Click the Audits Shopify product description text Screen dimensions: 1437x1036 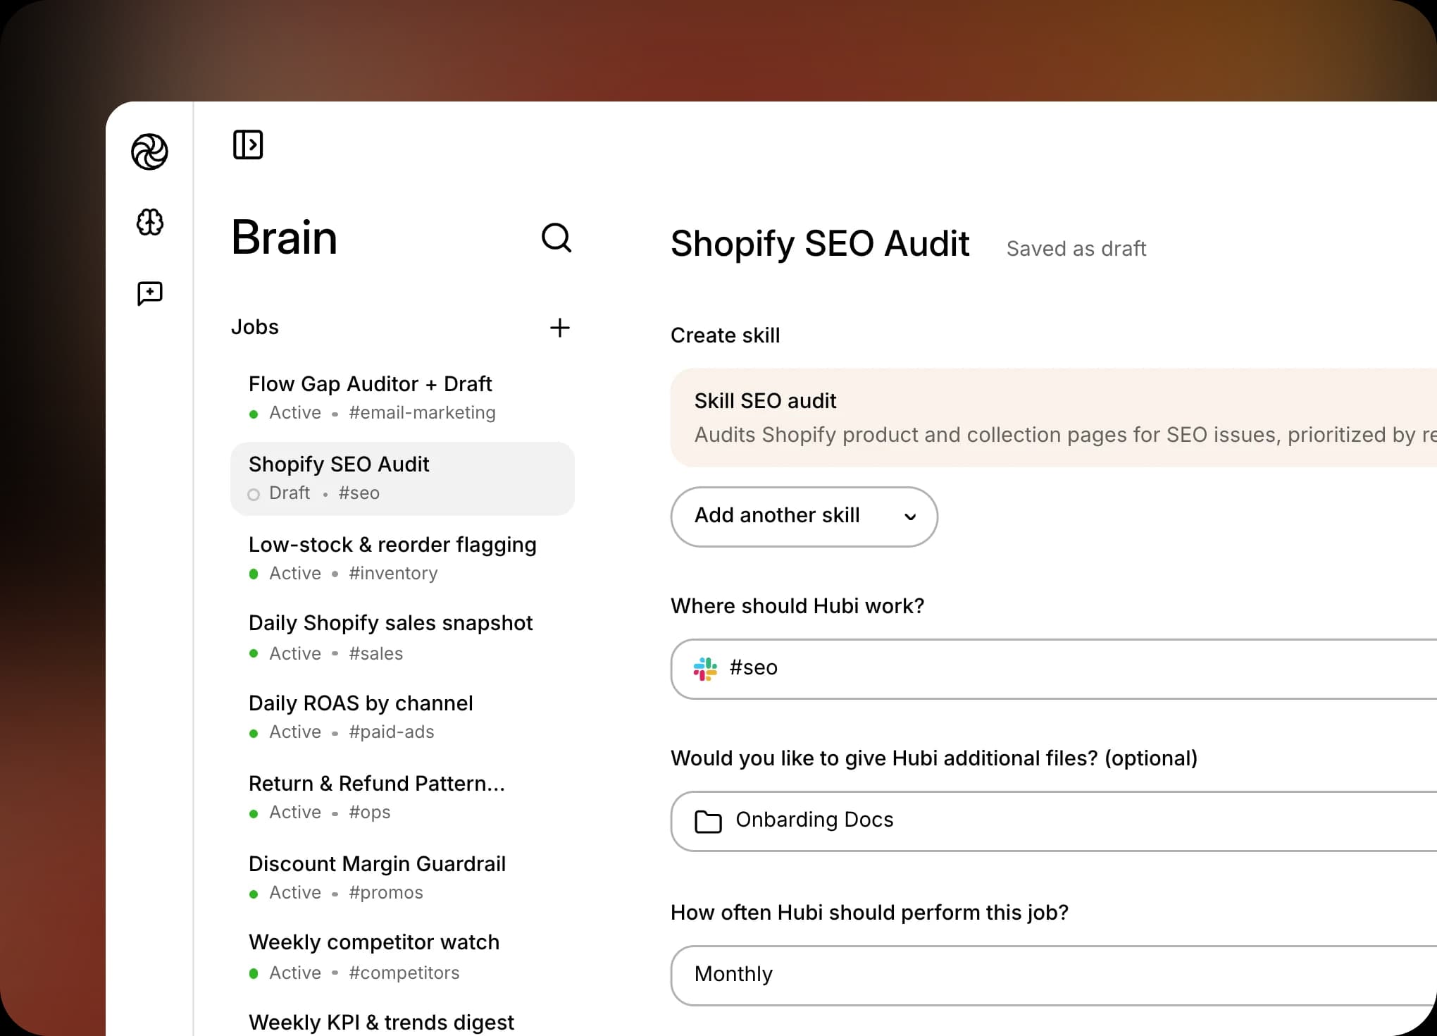[1065, 435]
